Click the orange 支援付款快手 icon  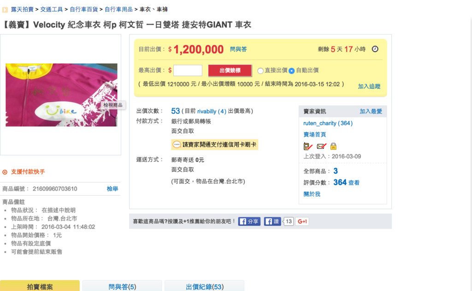coord(5,172)
